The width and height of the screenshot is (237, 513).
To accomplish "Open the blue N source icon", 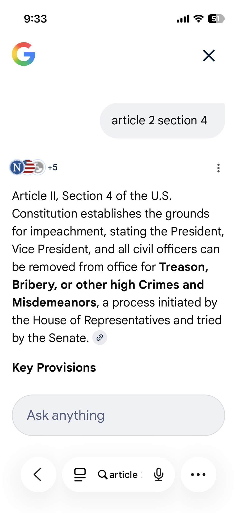I will coord(17,167).
